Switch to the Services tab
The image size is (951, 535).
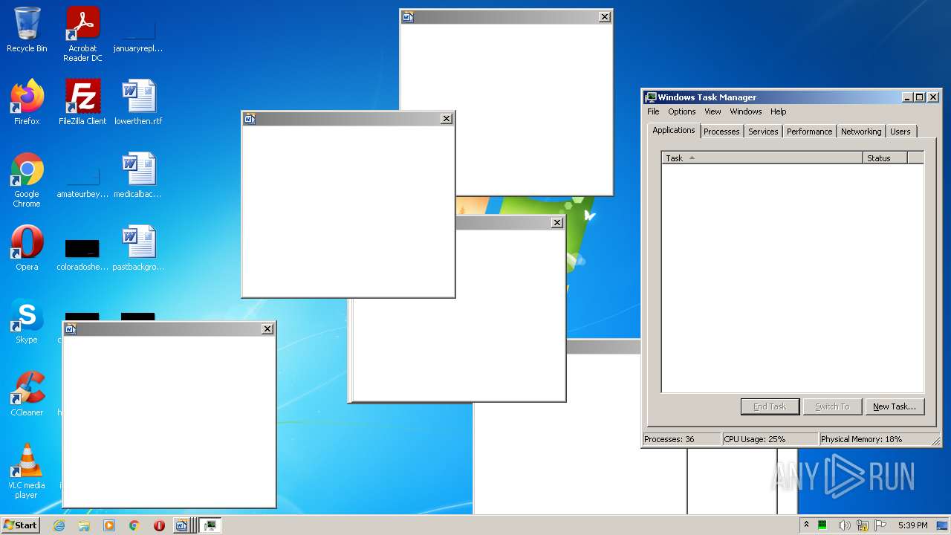[x=763, y=132]
